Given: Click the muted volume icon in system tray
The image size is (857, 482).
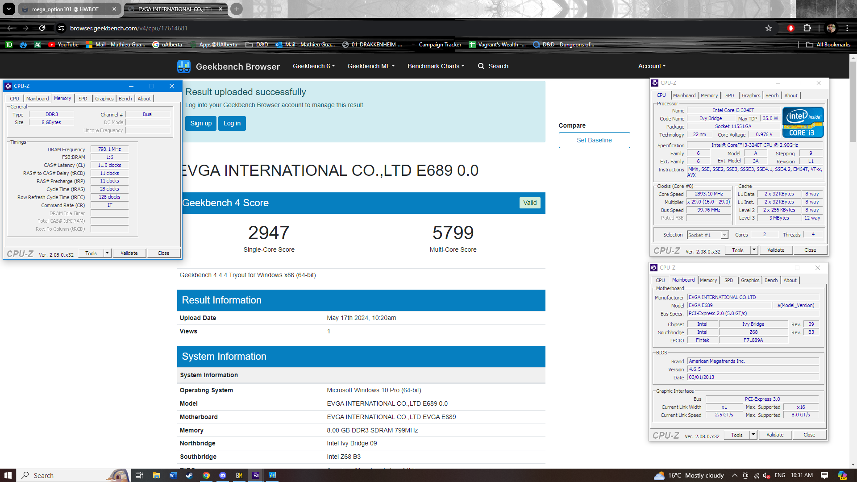Looking at the screenshot, I should tap(767, 475).
